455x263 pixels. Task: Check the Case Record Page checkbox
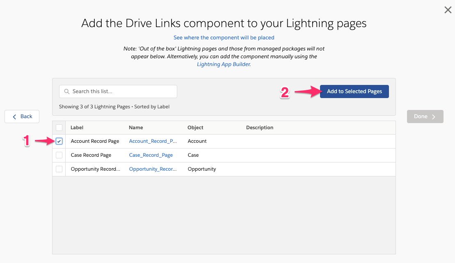(59, 155)
